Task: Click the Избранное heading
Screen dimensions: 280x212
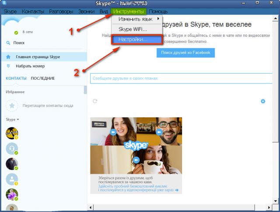Action: (15, 92)
